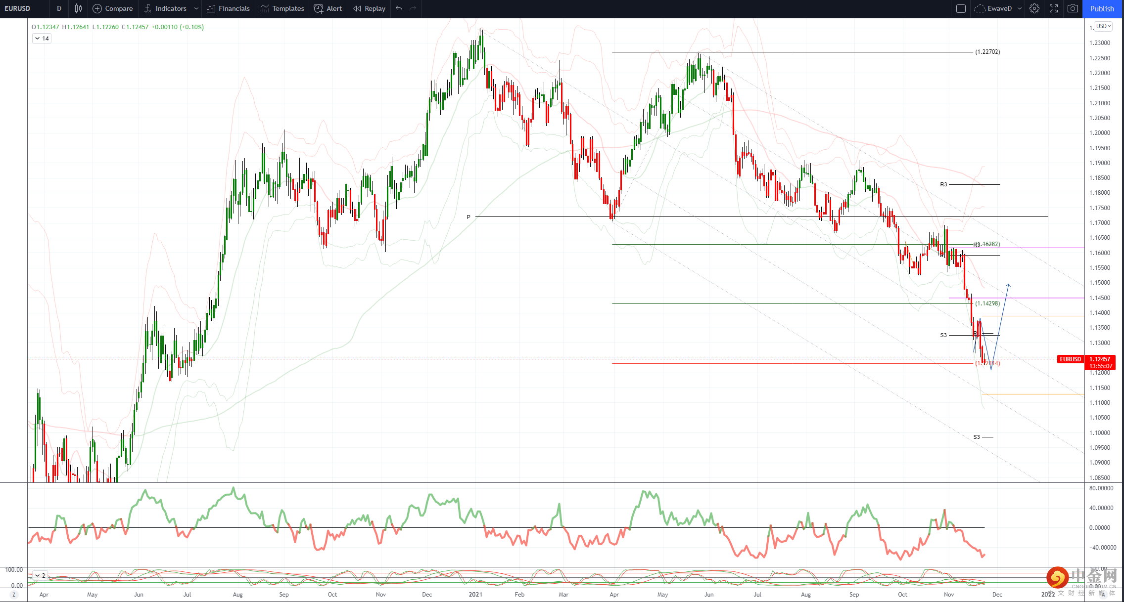Image resolution: width=1124 pixels, height=602 pixels.
Task: Enter fullscreen chart mode
Action: [1054, 8]
